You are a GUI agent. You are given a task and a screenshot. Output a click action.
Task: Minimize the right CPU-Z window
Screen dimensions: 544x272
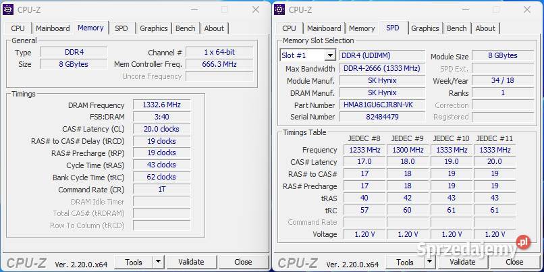(x=466, y=9)
